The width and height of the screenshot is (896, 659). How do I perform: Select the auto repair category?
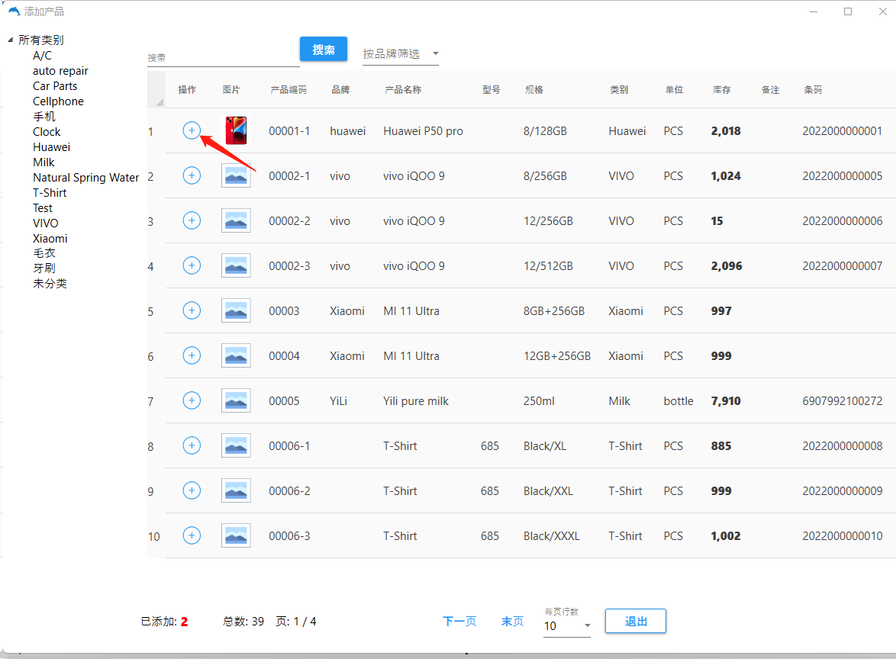coord(60,71)
